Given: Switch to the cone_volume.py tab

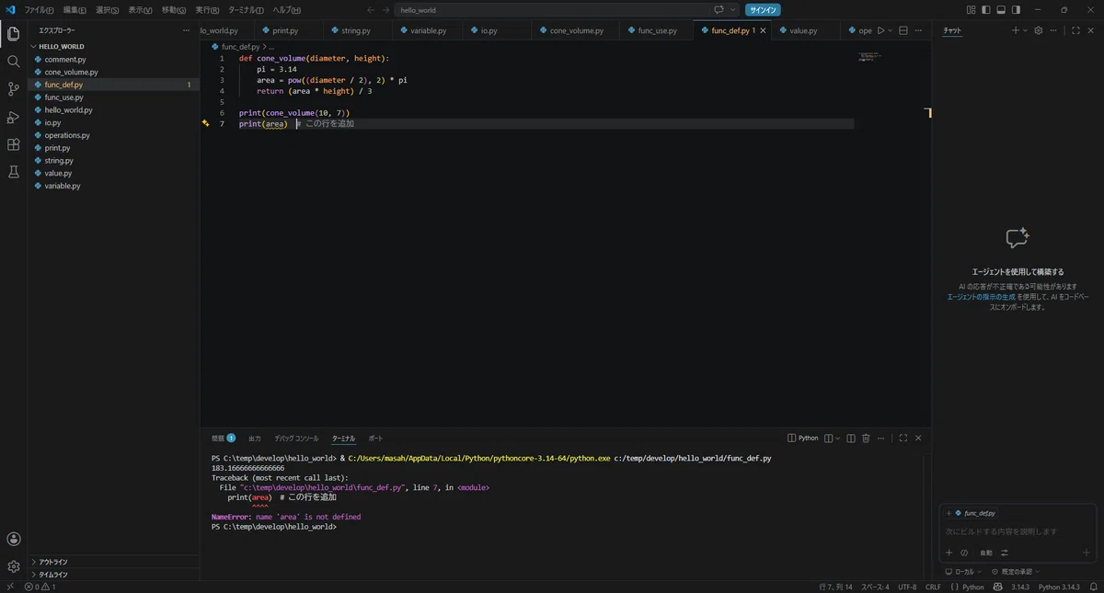Looking at the screenshot, I should point(577,30).
